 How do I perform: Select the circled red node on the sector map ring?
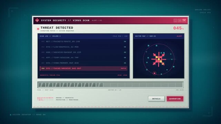click(x=154, y=73)
